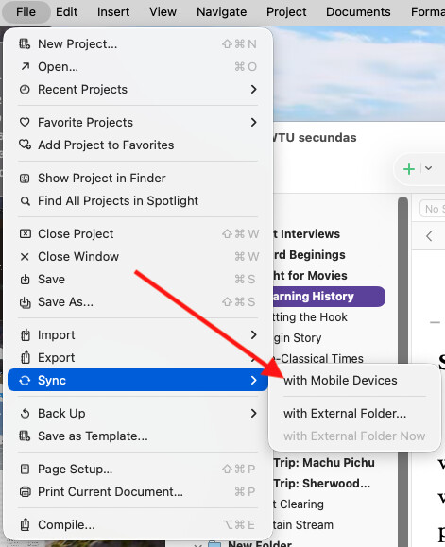Click the Recent Projects clock icon
Viewport: 445px width, 547px height.
pyautogui.click(x=25, y=90)
